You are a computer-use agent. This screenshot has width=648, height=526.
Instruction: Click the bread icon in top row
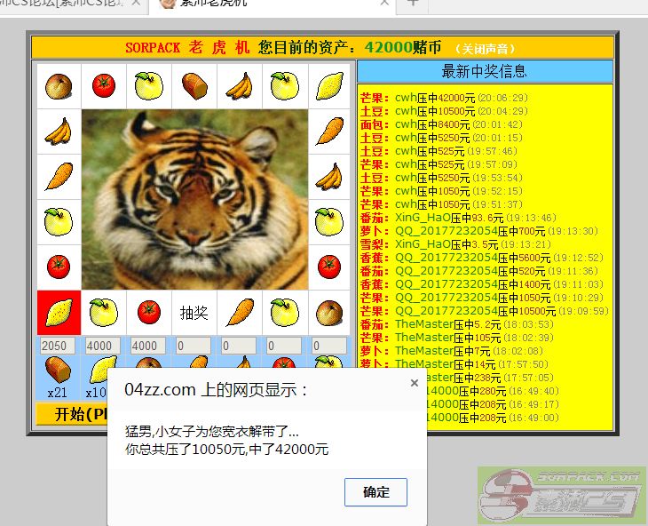pos(194,86)
